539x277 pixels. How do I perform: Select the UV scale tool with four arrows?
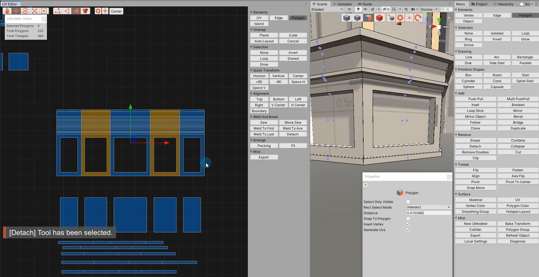point(35,11)
